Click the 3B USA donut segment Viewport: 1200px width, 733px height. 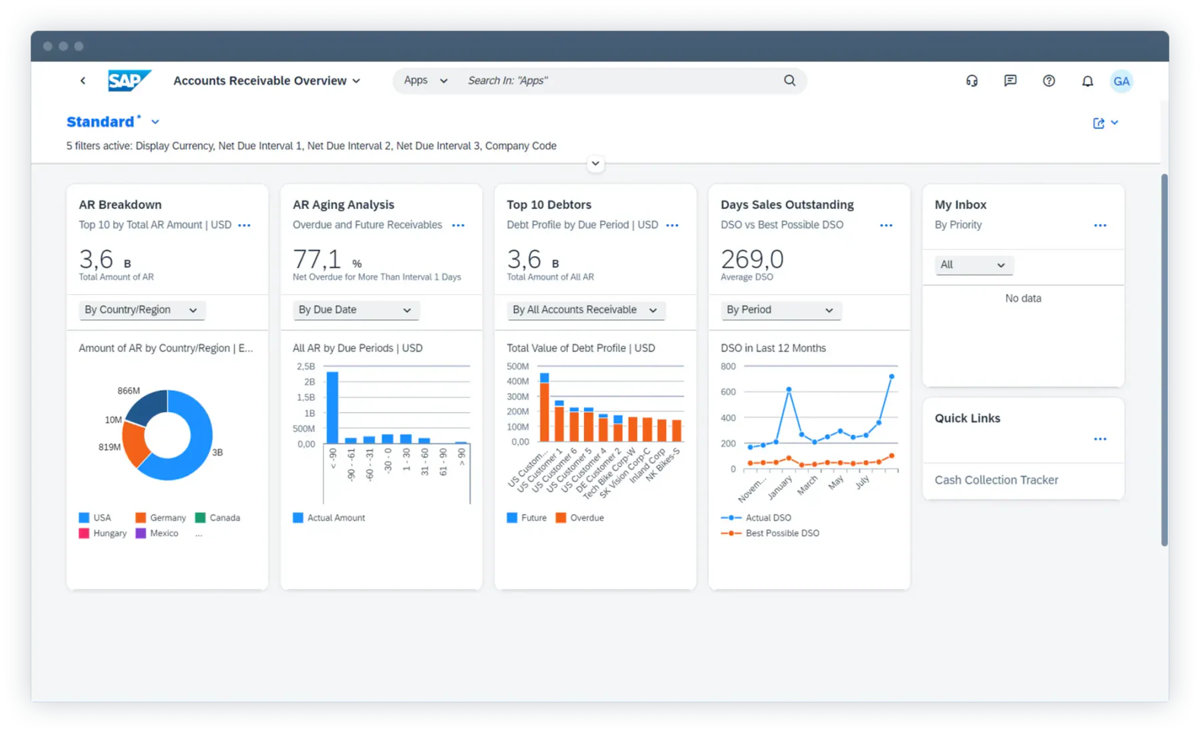point(197,446)
